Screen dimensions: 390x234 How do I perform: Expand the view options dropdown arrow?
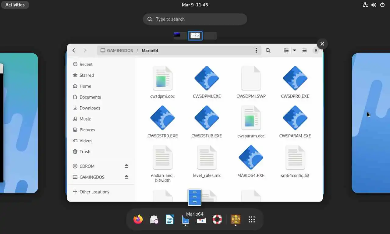point(294,51)
